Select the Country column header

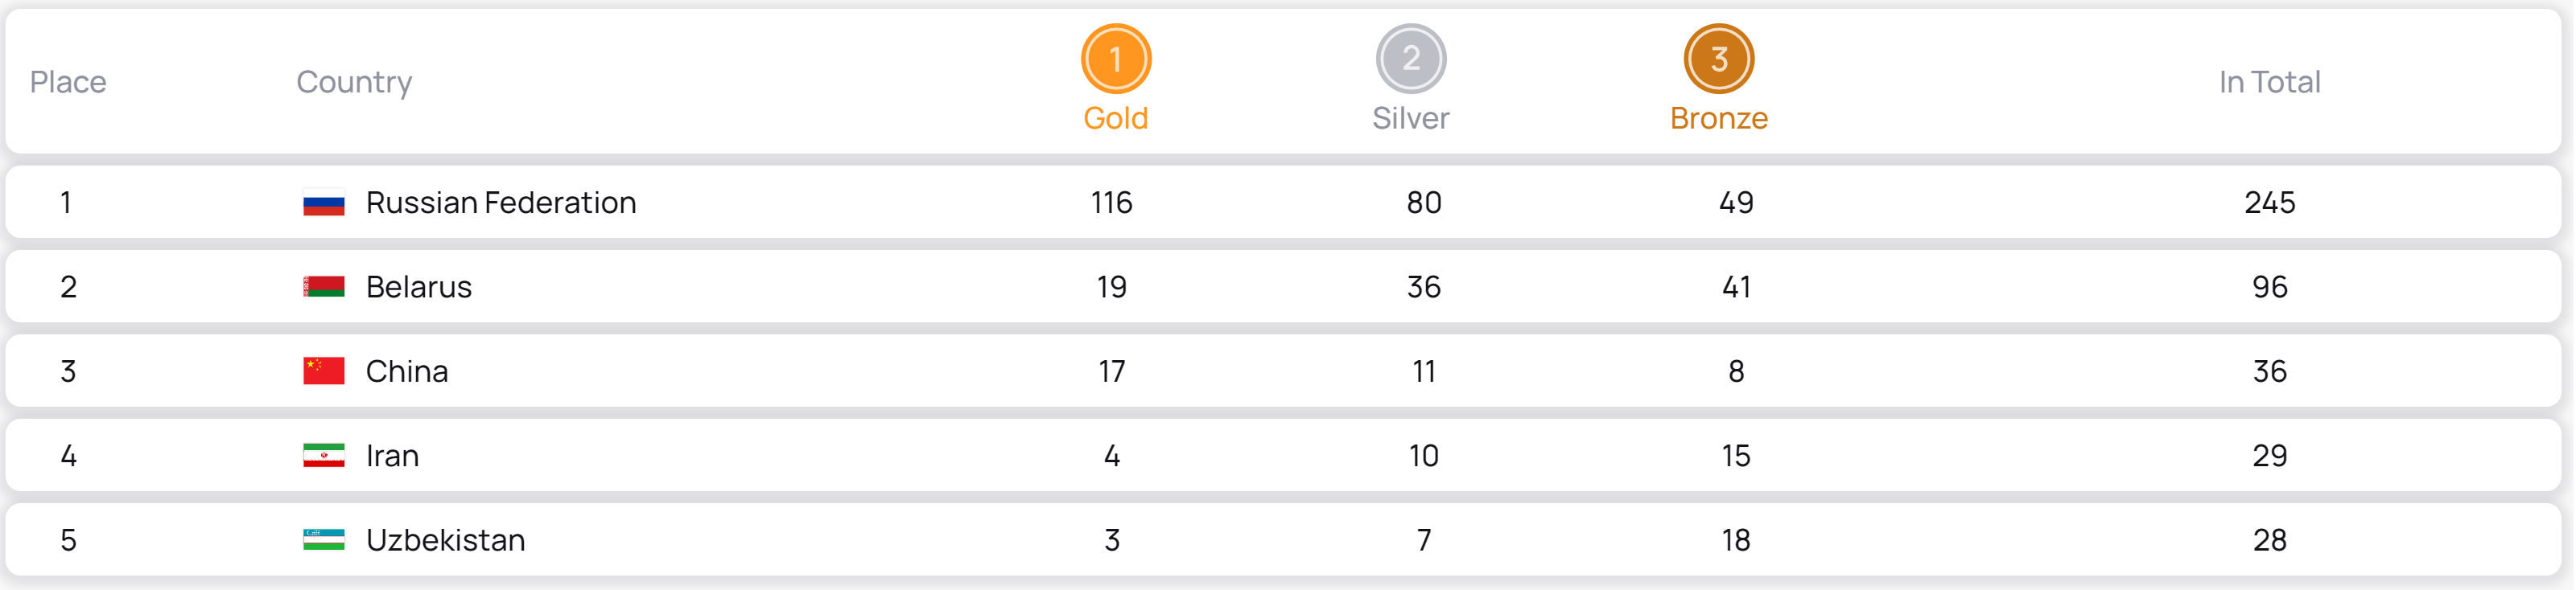click(x=354, y=82)
